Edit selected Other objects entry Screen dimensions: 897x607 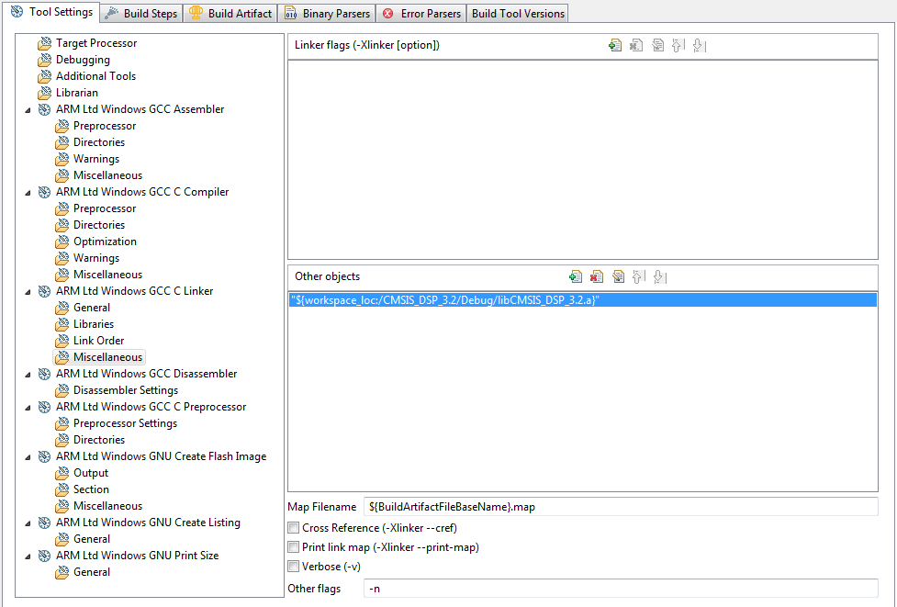pos(619,277)
